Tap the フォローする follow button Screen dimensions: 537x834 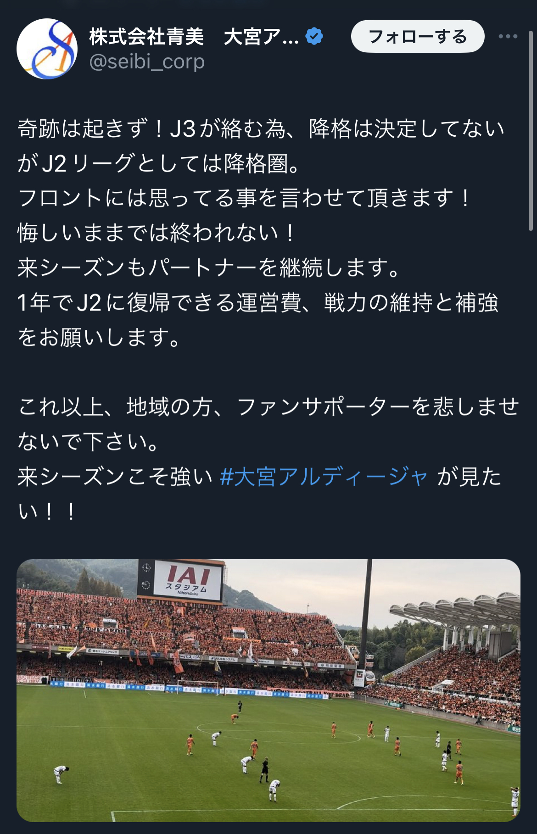tap(418, 36)
